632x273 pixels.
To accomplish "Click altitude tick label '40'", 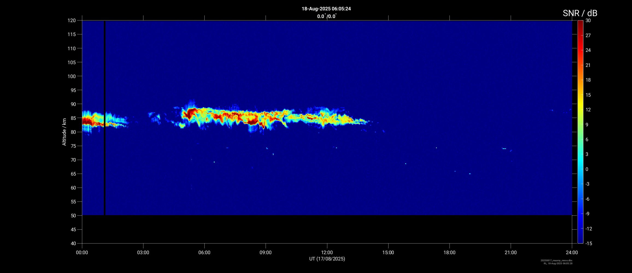I will coord(73,244).
